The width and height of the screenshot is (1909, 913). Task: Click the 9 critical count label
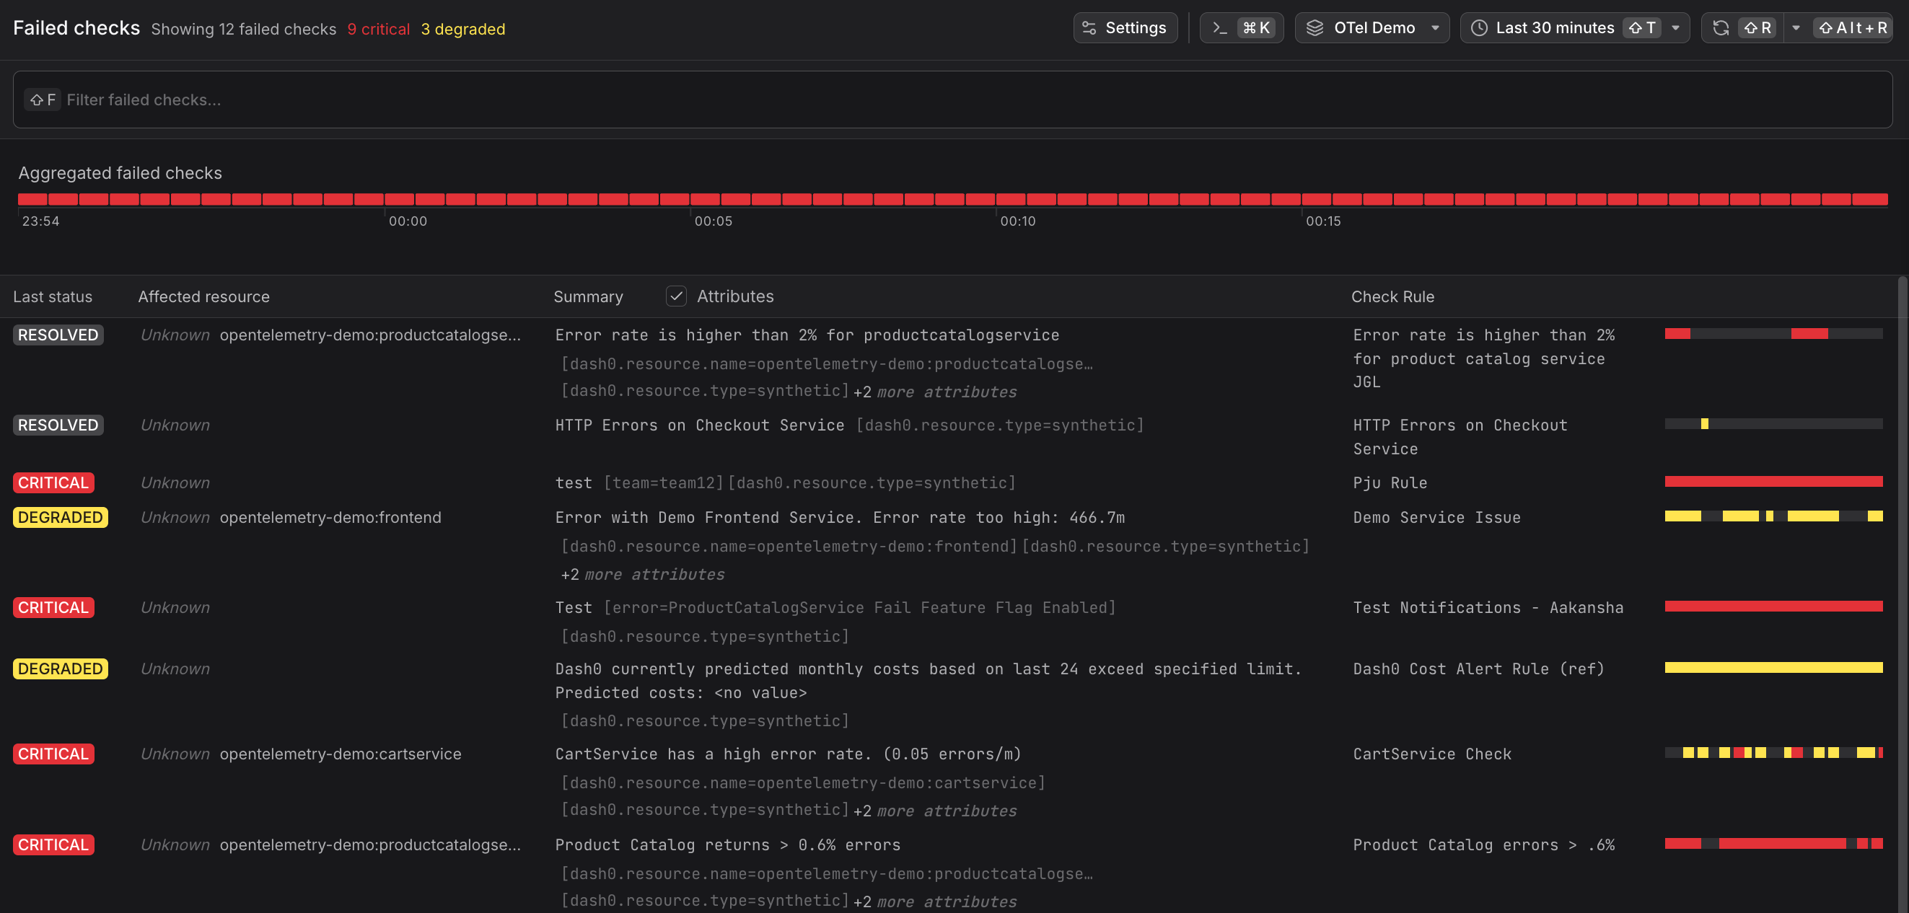click(379, 29)
